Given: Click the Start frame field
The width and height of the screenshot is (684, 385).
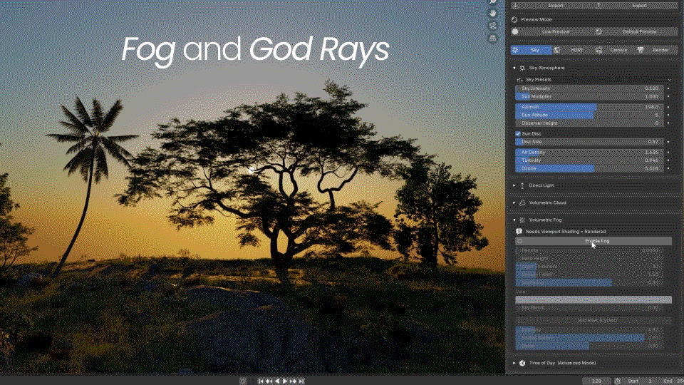Looking at the screenshot, I should 641,381.
